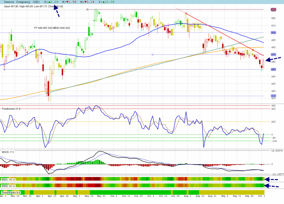Open the Frontrunner 21.2 indicator label
Viewport: 284px width, 204px height.
coord(11,109)
